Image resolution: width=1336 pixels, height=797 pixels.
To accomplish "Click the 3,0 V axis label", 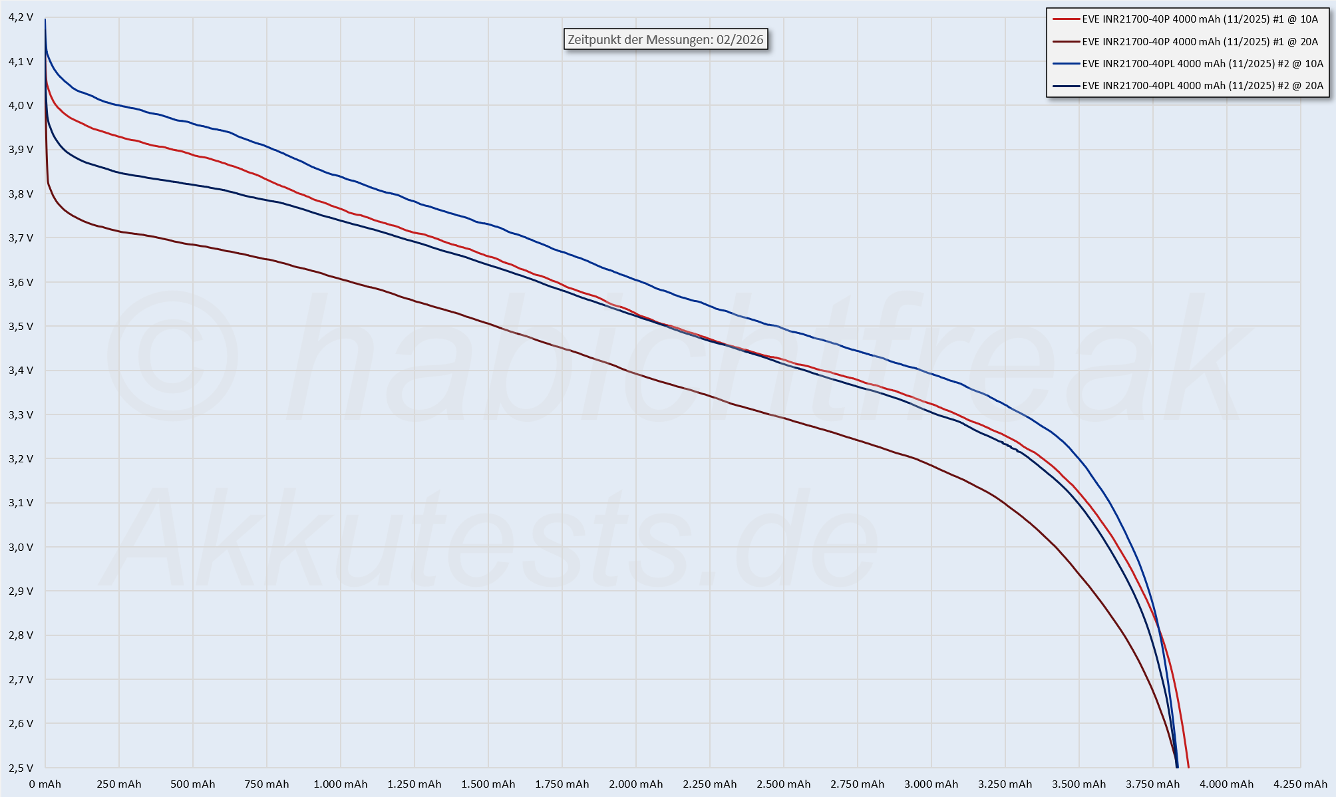I will 20,547.
